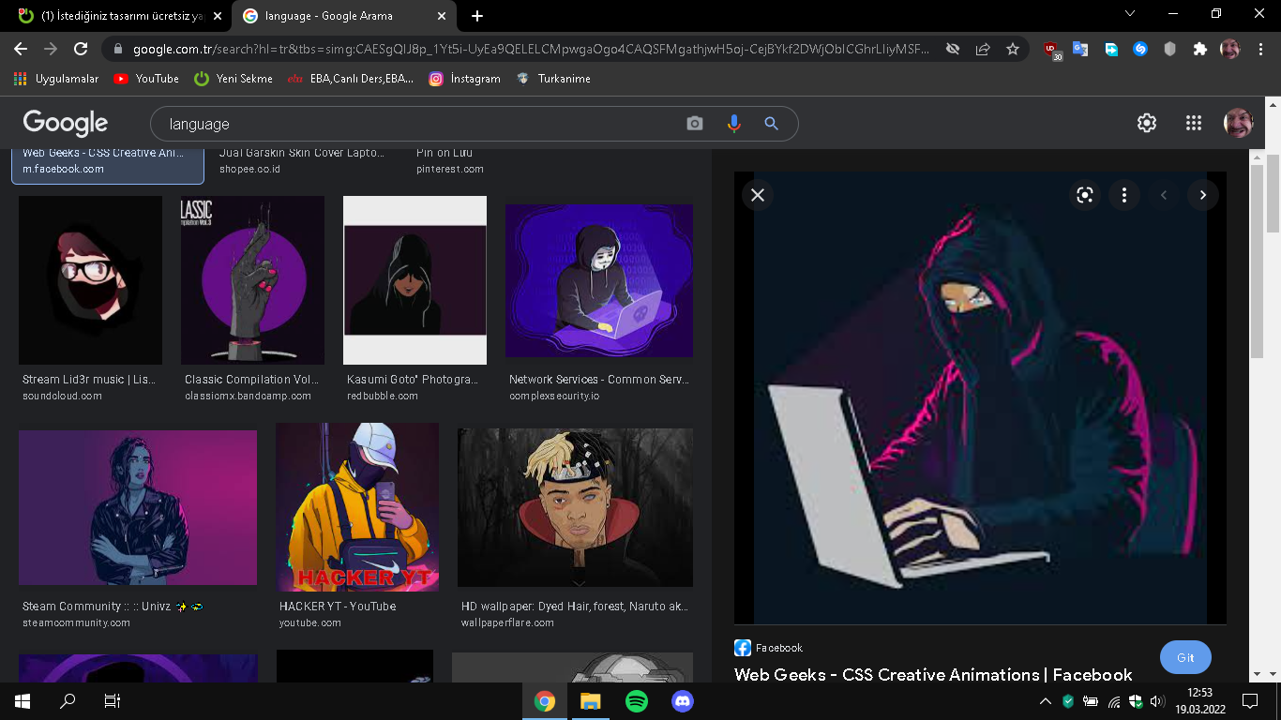This screenshot has width=1281, height=720.
Task: Close the image preview panel
Action: tap(758, 195)
